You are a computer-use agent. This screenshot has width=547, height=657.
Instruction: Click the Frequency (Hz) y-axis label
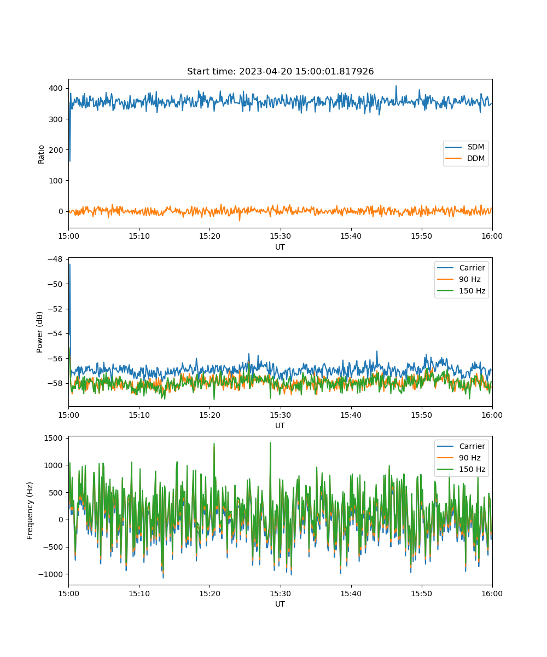pos(30,510)
